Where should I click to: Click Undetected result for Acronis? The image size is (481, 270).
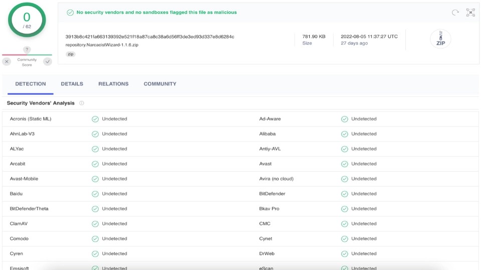coord(114,119)
